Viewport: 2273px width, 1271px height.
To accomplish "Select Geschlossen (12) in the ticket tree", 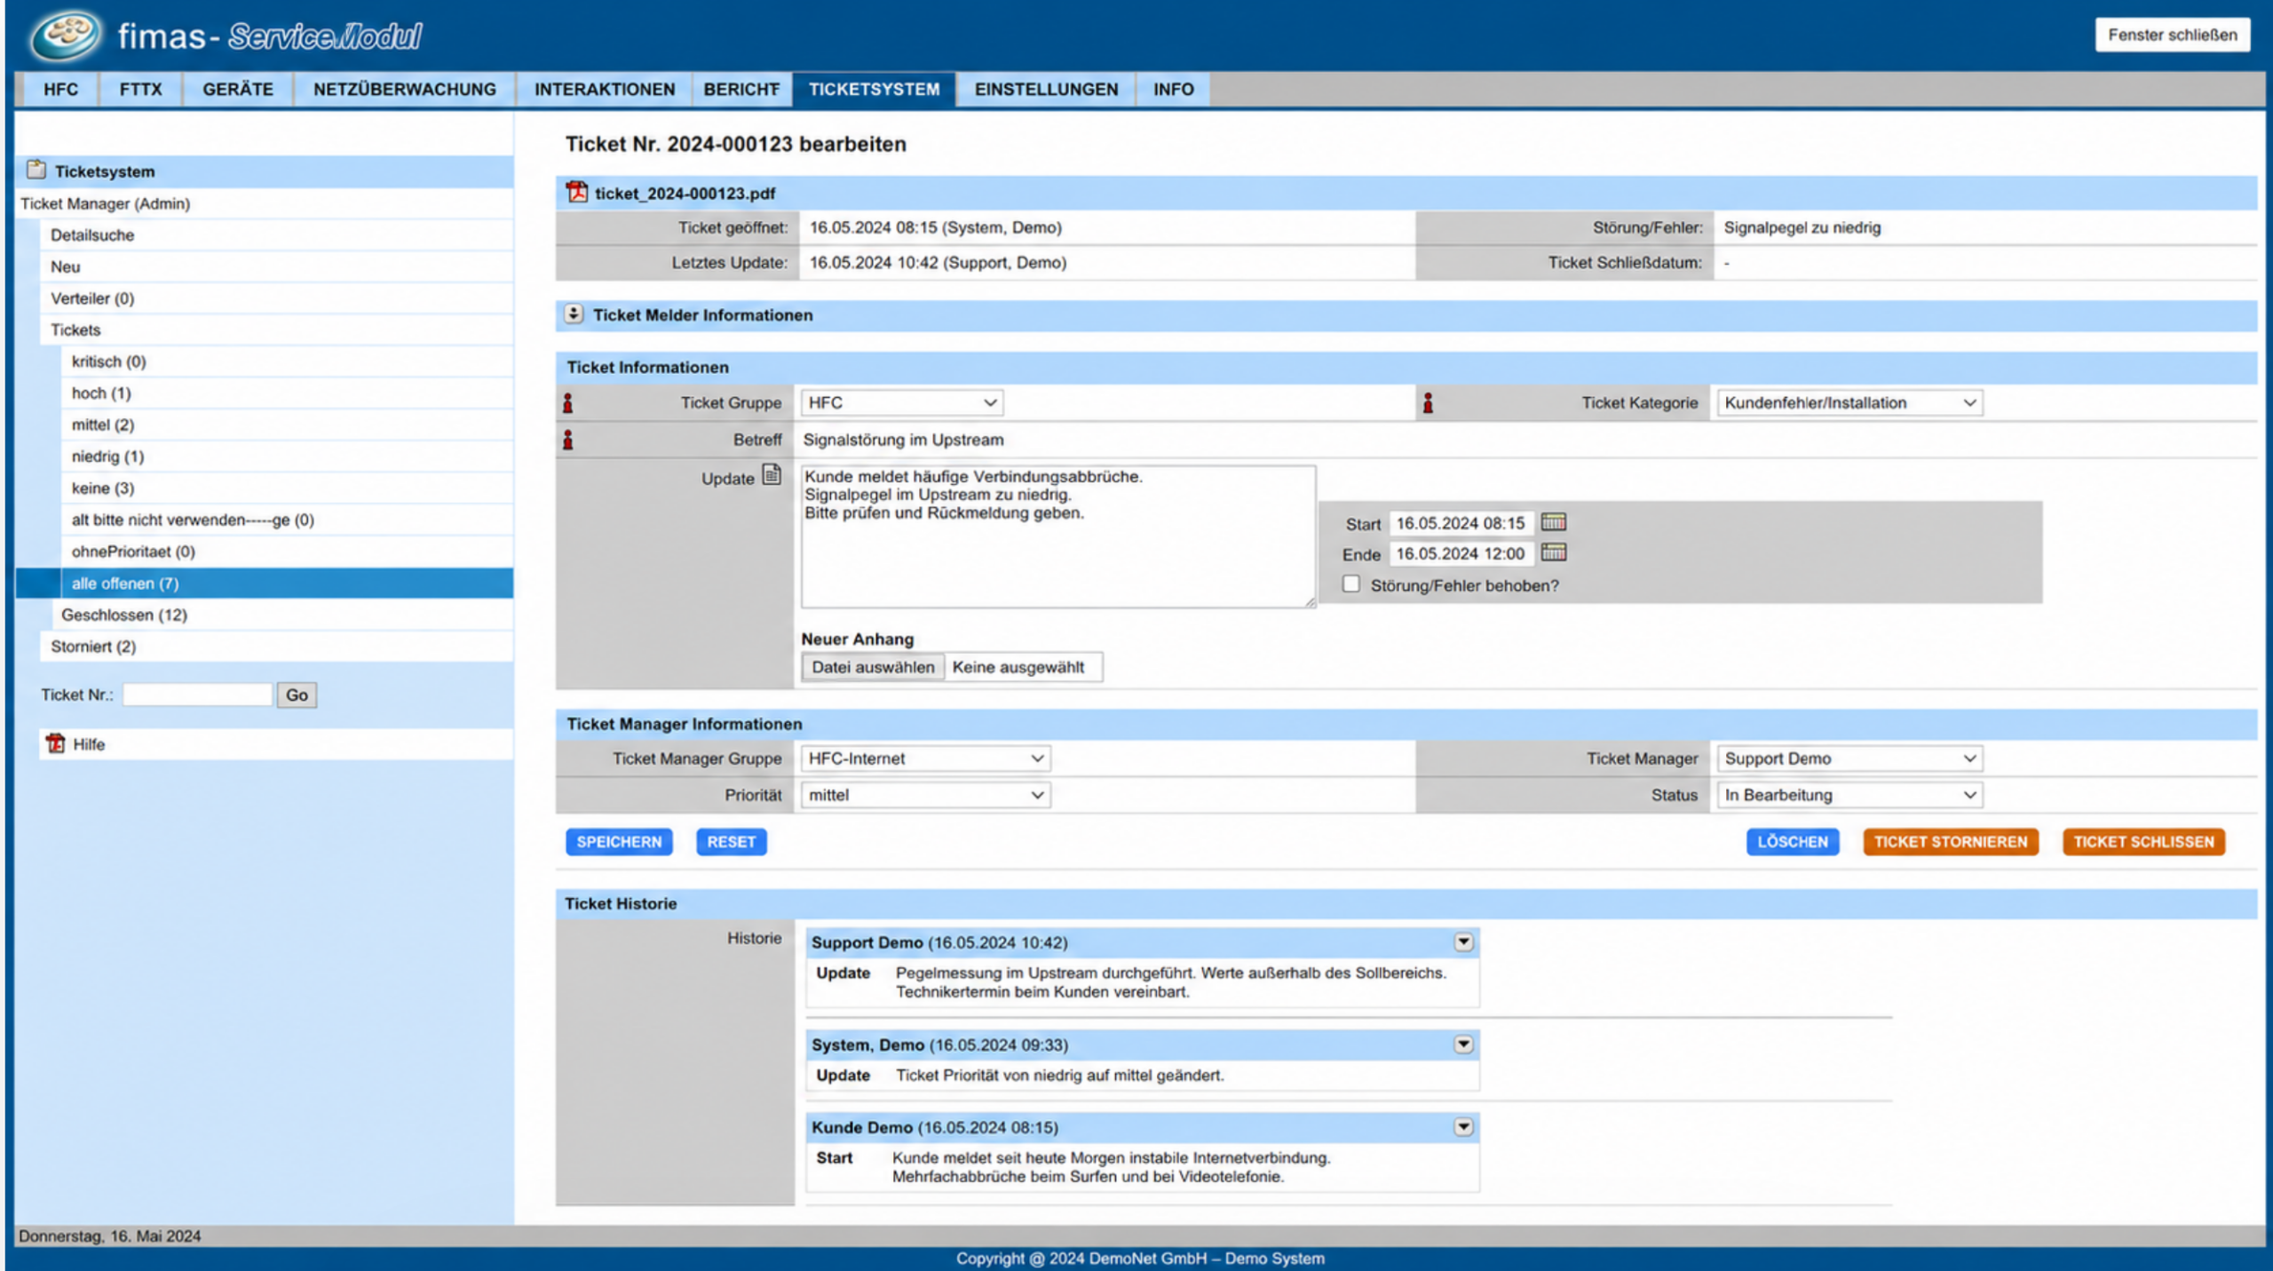I will pyautogui.click(x=124, y=615).
